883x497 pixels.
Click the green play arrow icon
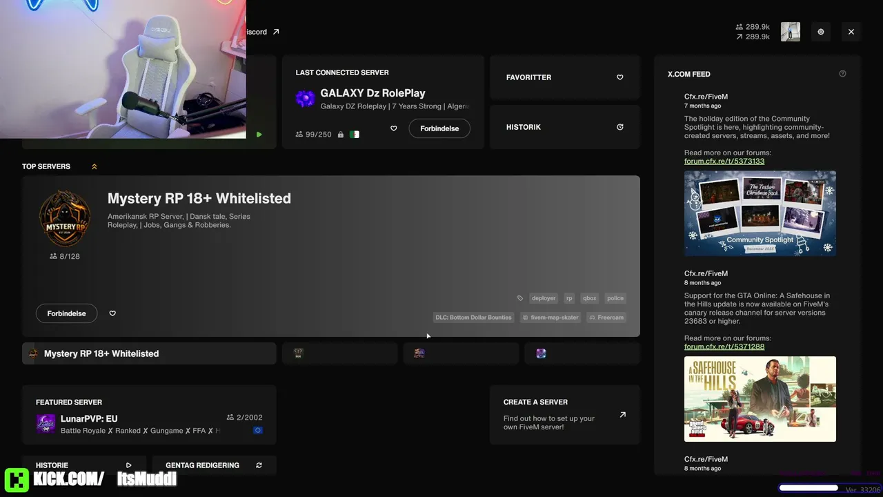click(x=259, y=135)
